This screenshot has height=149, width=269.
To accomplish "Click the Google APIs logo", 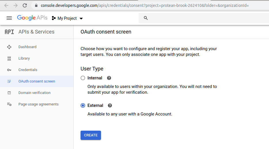I will pos(32,18).
